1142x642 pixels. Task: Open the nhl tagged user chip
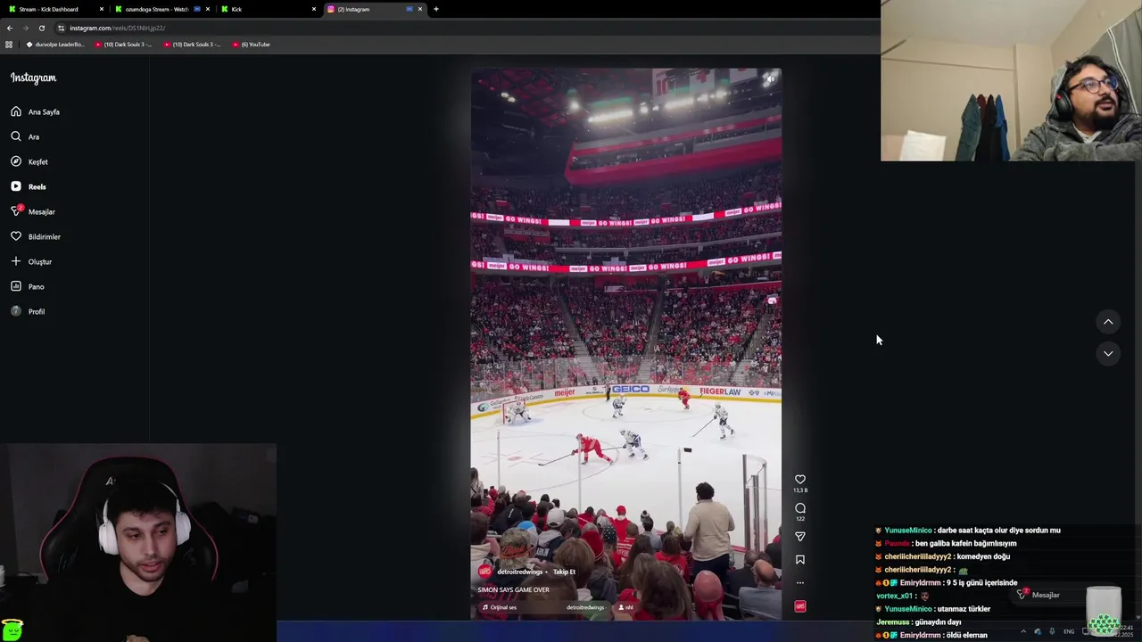(x=625, y=607)
